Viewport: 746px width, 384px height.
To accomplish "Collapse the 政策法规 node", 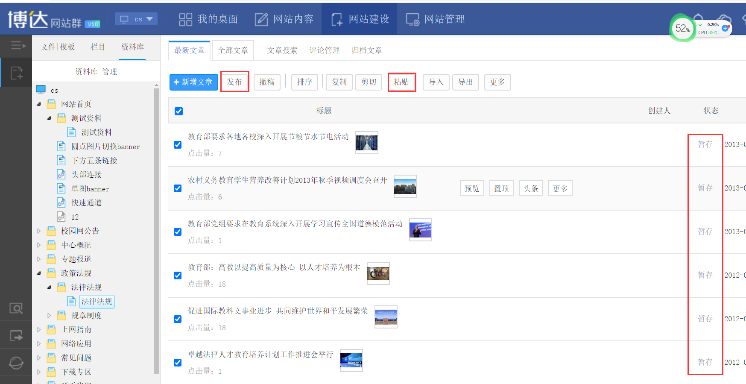I will (39, 273).
